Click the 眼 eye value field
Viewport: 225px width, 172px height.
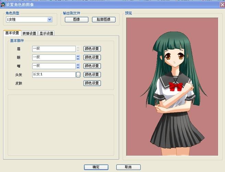click(x=54, y=57)
